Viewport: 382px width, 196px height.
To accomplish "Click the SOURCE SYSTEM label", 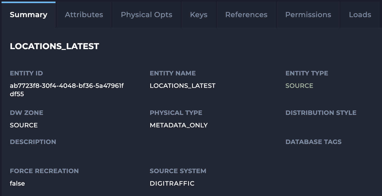I will click(x=178, y=171).
